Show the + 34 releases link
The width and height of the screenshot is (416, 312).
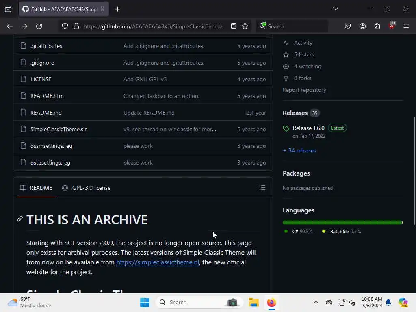pyautogui.click(x=299, y=150)
